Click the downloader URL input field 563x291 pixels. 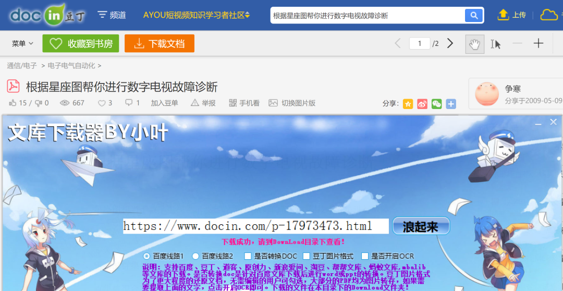click(255, 226)
